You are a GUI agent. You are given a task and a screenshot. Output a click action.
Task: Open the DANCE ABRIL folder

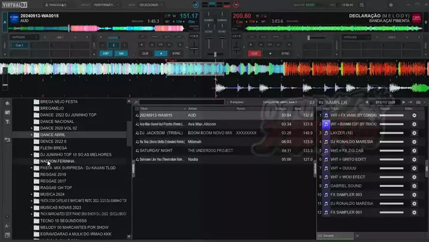52,134
